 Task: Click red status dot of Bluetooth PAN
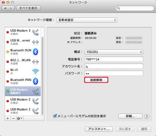tap(8, 81)
